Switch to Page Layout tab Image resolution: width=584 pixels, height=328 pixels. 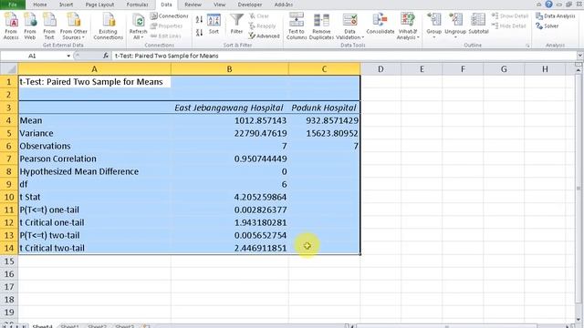pyautogui.click(x=99, y=5)
